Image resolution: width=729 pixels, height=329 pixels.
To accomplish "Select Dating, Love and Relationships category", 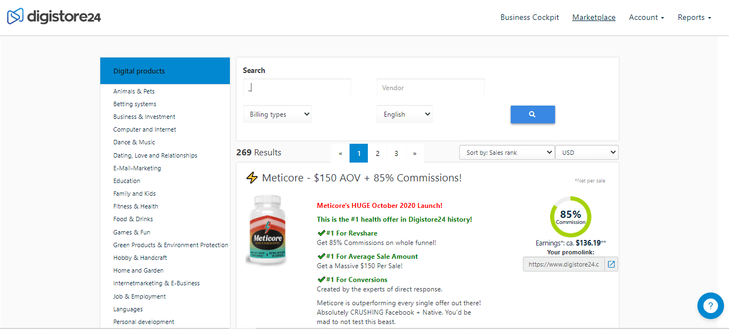I will point(155,155).
